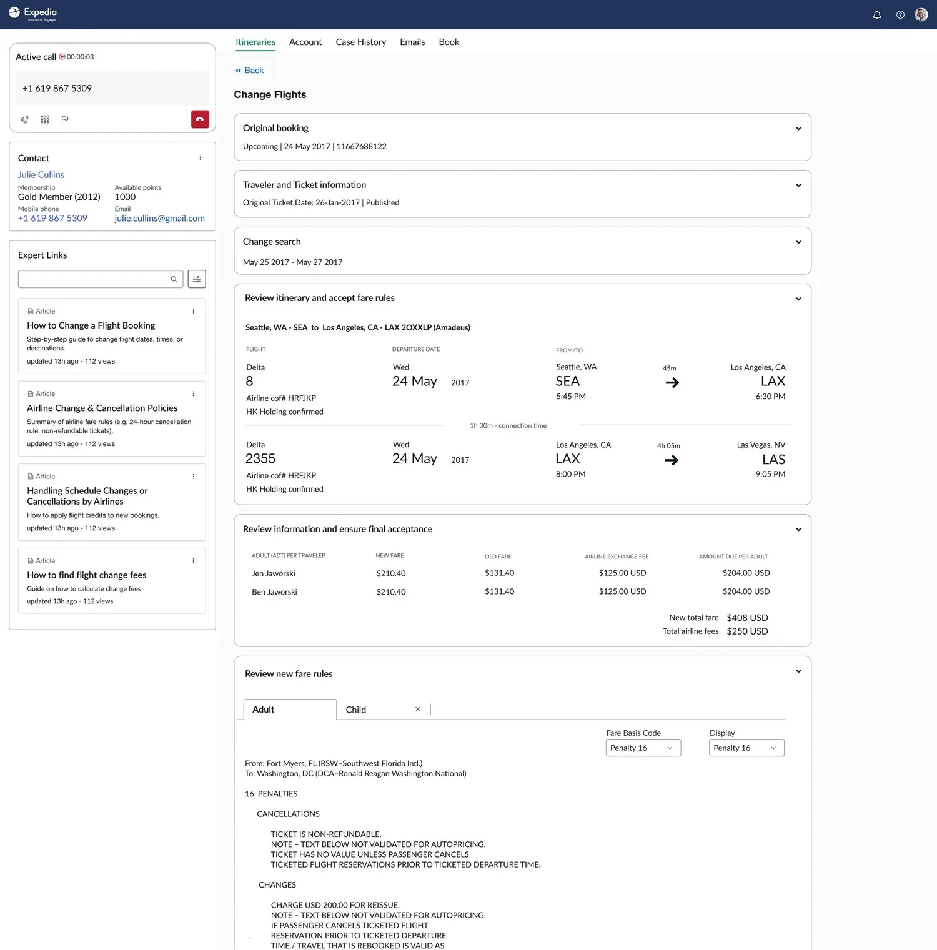
Task: Open options for How to Change a Flight Booking
Action: pyautogui.click(x=194, y=311)
